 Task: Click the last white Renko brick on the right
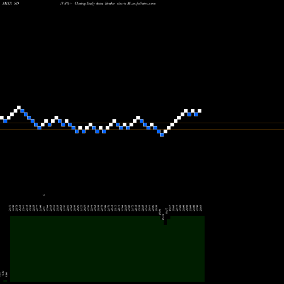tap(199, 111)
